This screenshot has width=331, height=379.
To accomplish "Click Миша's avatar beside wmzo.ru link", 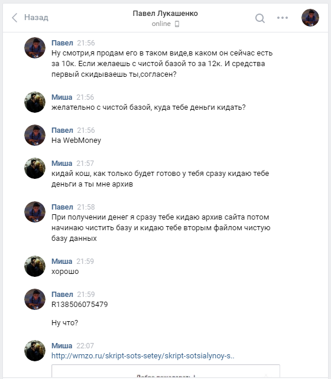I will (35, 351).
